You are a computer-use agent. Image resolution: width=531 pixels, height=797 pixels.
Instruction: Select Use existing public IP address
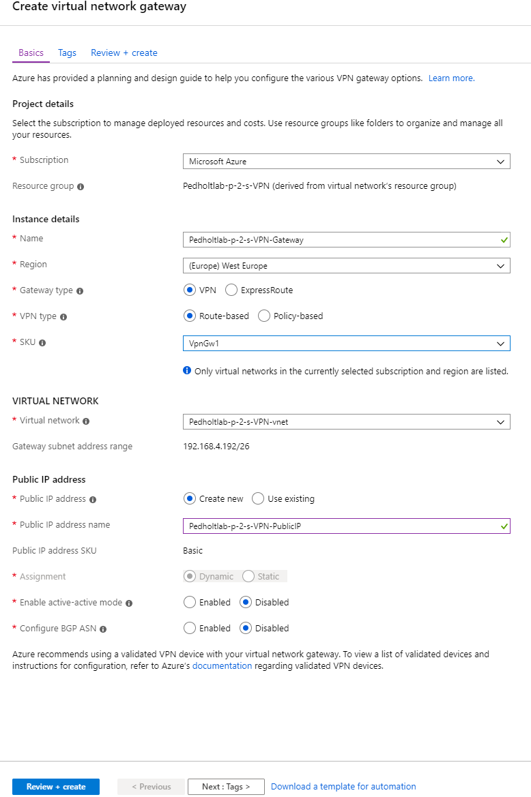tap(259, 498)
